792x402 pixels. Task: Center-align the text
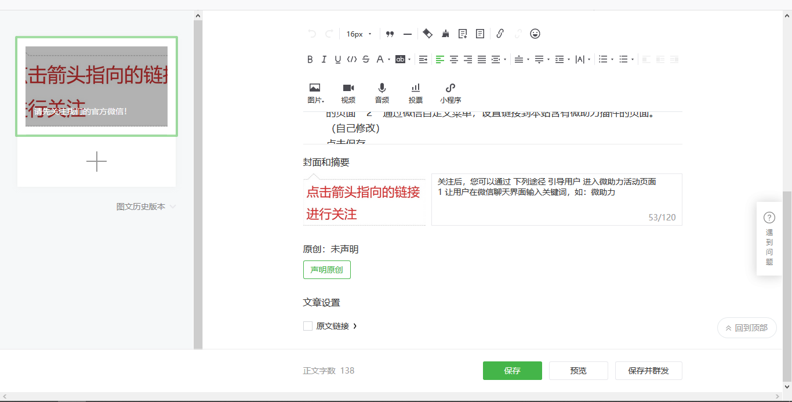pos(454,59)
